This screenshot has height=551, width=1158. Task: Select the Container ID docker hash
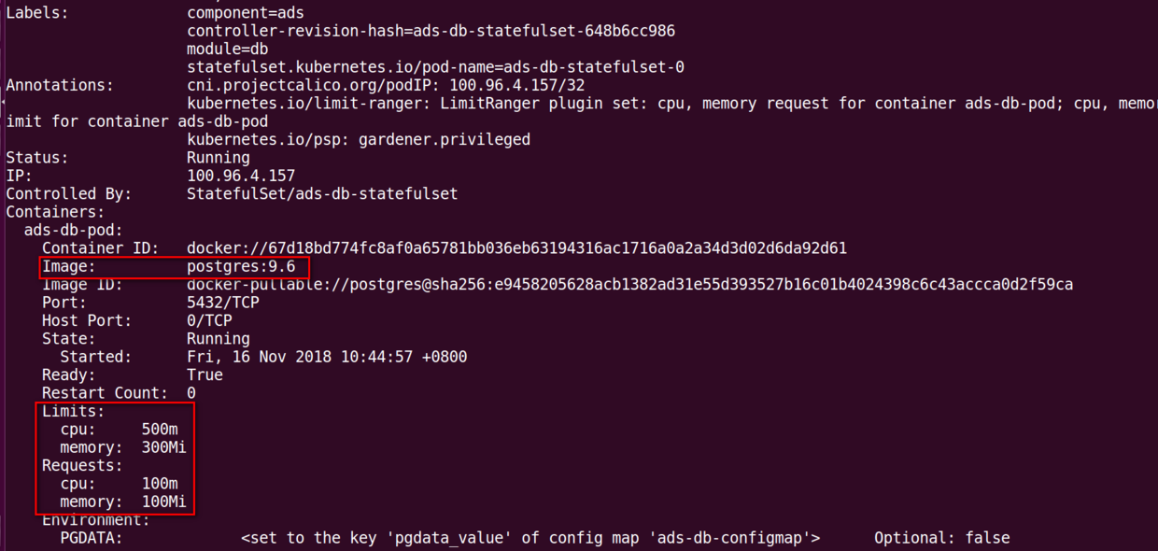coord(517,248)
